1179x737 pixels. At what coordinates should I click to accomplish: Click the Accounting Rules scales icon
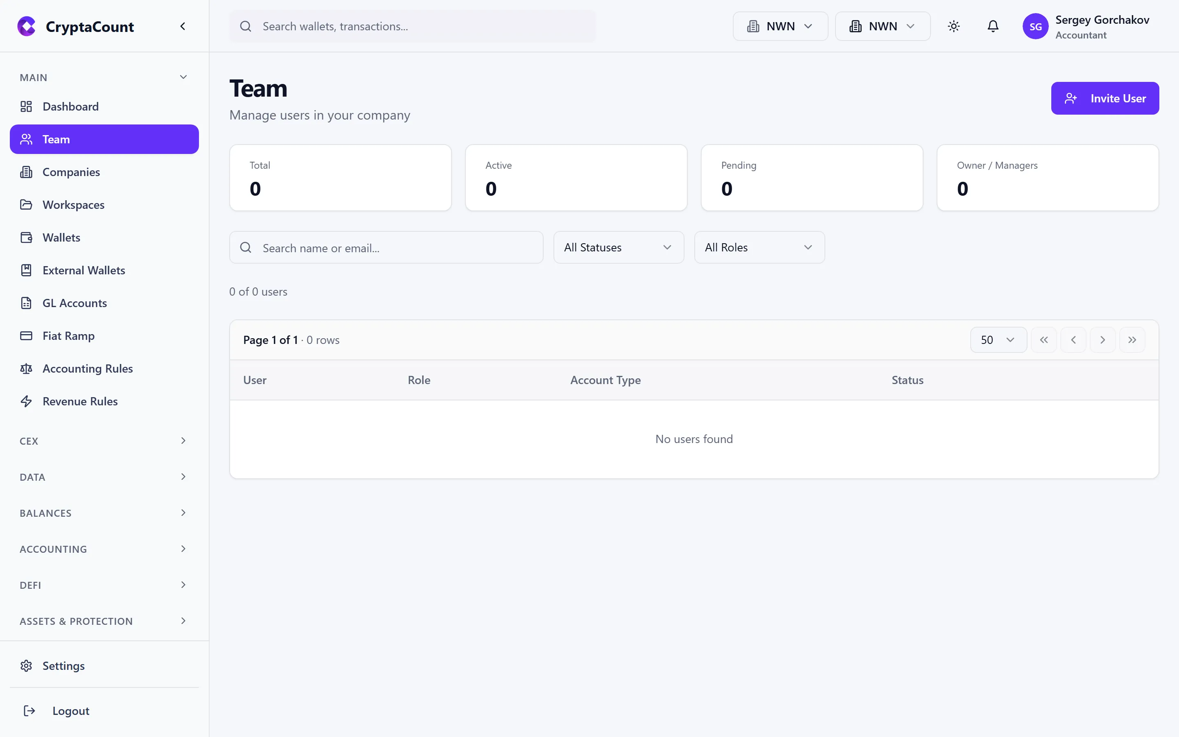26,368
